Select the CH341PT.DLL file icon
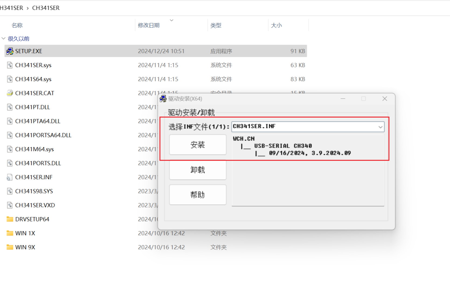The height and width of the screenshot is (290, 450). [x=10, y=107]
